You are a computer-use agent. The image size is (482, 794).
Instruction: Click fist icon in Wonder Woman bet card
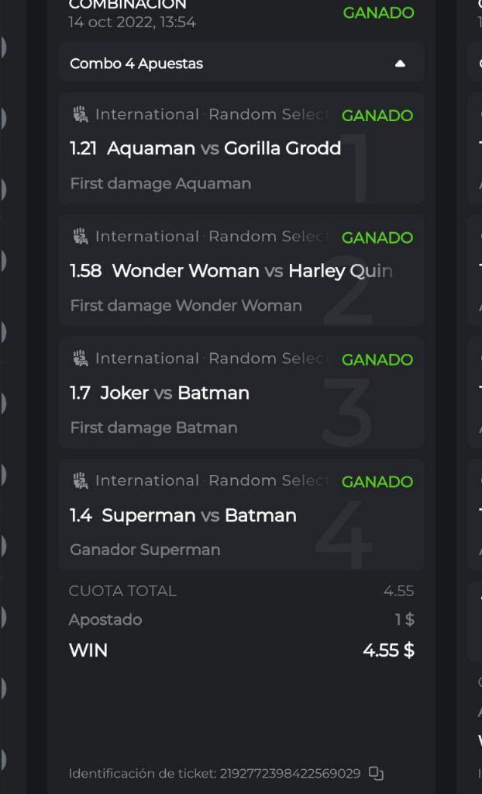click(80, 237)
